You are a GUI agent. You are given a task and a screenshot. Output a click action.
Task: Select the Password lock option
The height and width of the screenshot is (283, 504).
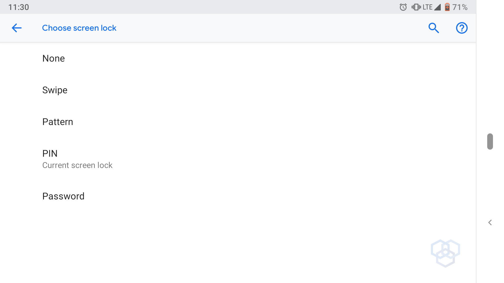tap(63, 196)
